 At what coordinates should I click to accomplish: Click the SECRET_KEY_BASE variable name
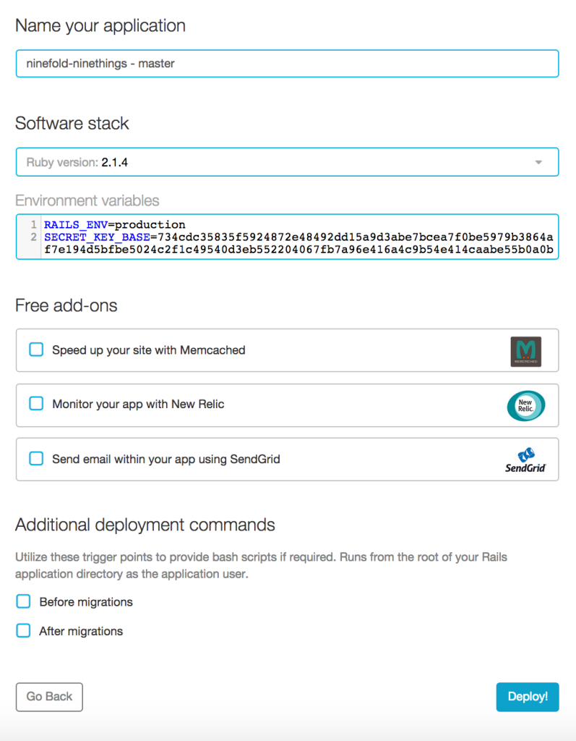pos(97,237)
